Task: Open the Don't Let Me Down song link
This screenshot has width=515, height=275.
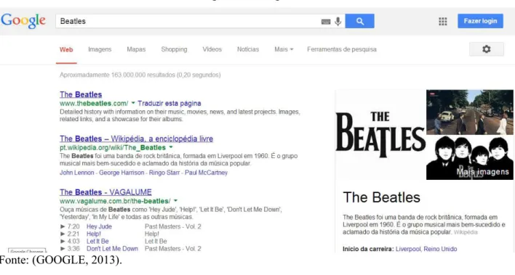Action: [112, 248]
